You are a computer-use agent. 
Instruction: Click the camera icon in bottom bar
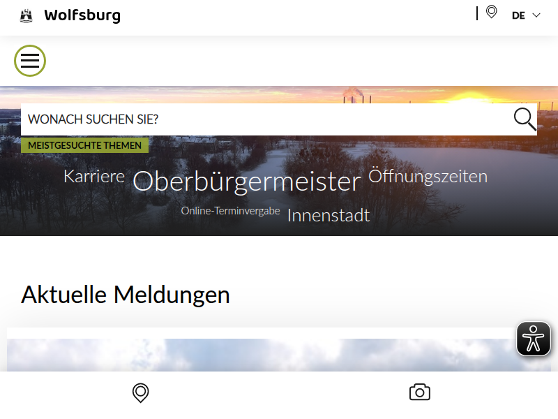pos(420,392)
